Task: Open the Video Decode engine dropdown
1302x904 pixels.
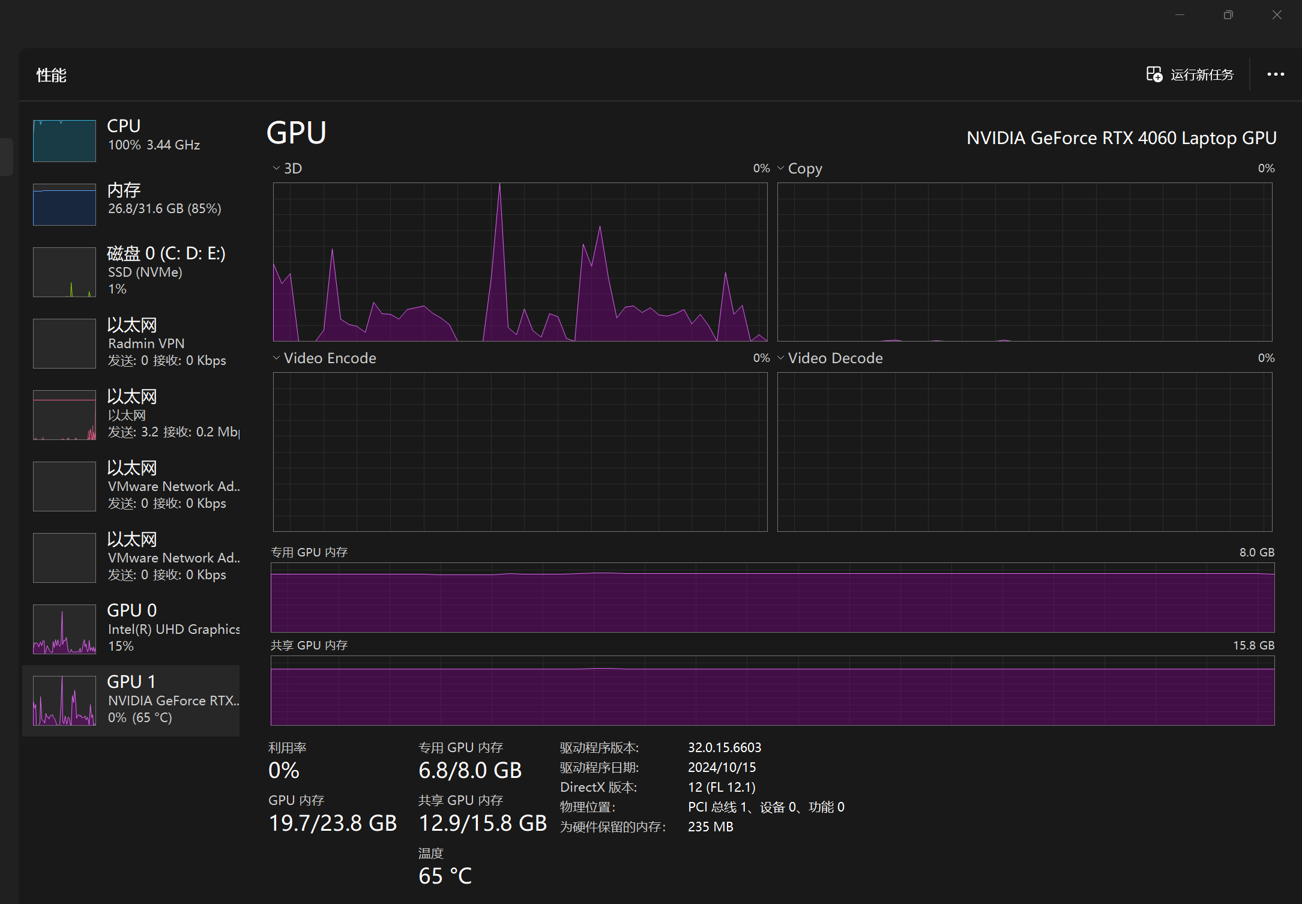Action: (x=780, y=358)
